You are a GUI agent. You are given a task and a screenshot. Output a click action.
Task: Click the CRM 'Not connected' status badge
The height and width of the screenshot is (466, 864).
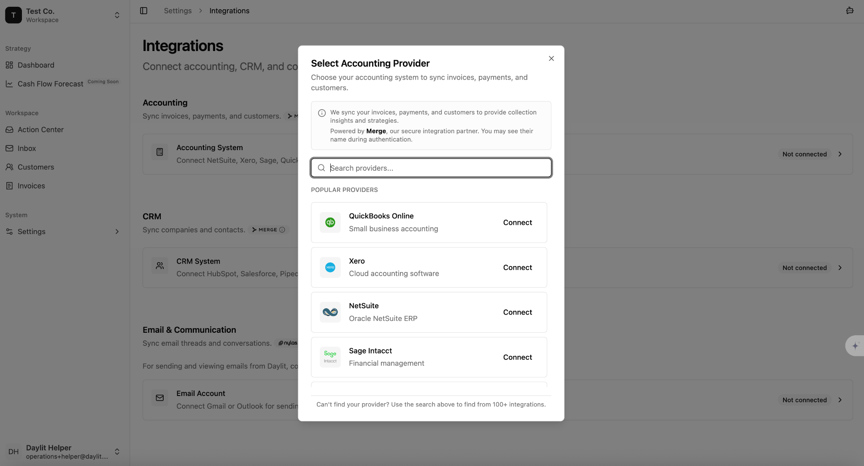pos(804,268)
